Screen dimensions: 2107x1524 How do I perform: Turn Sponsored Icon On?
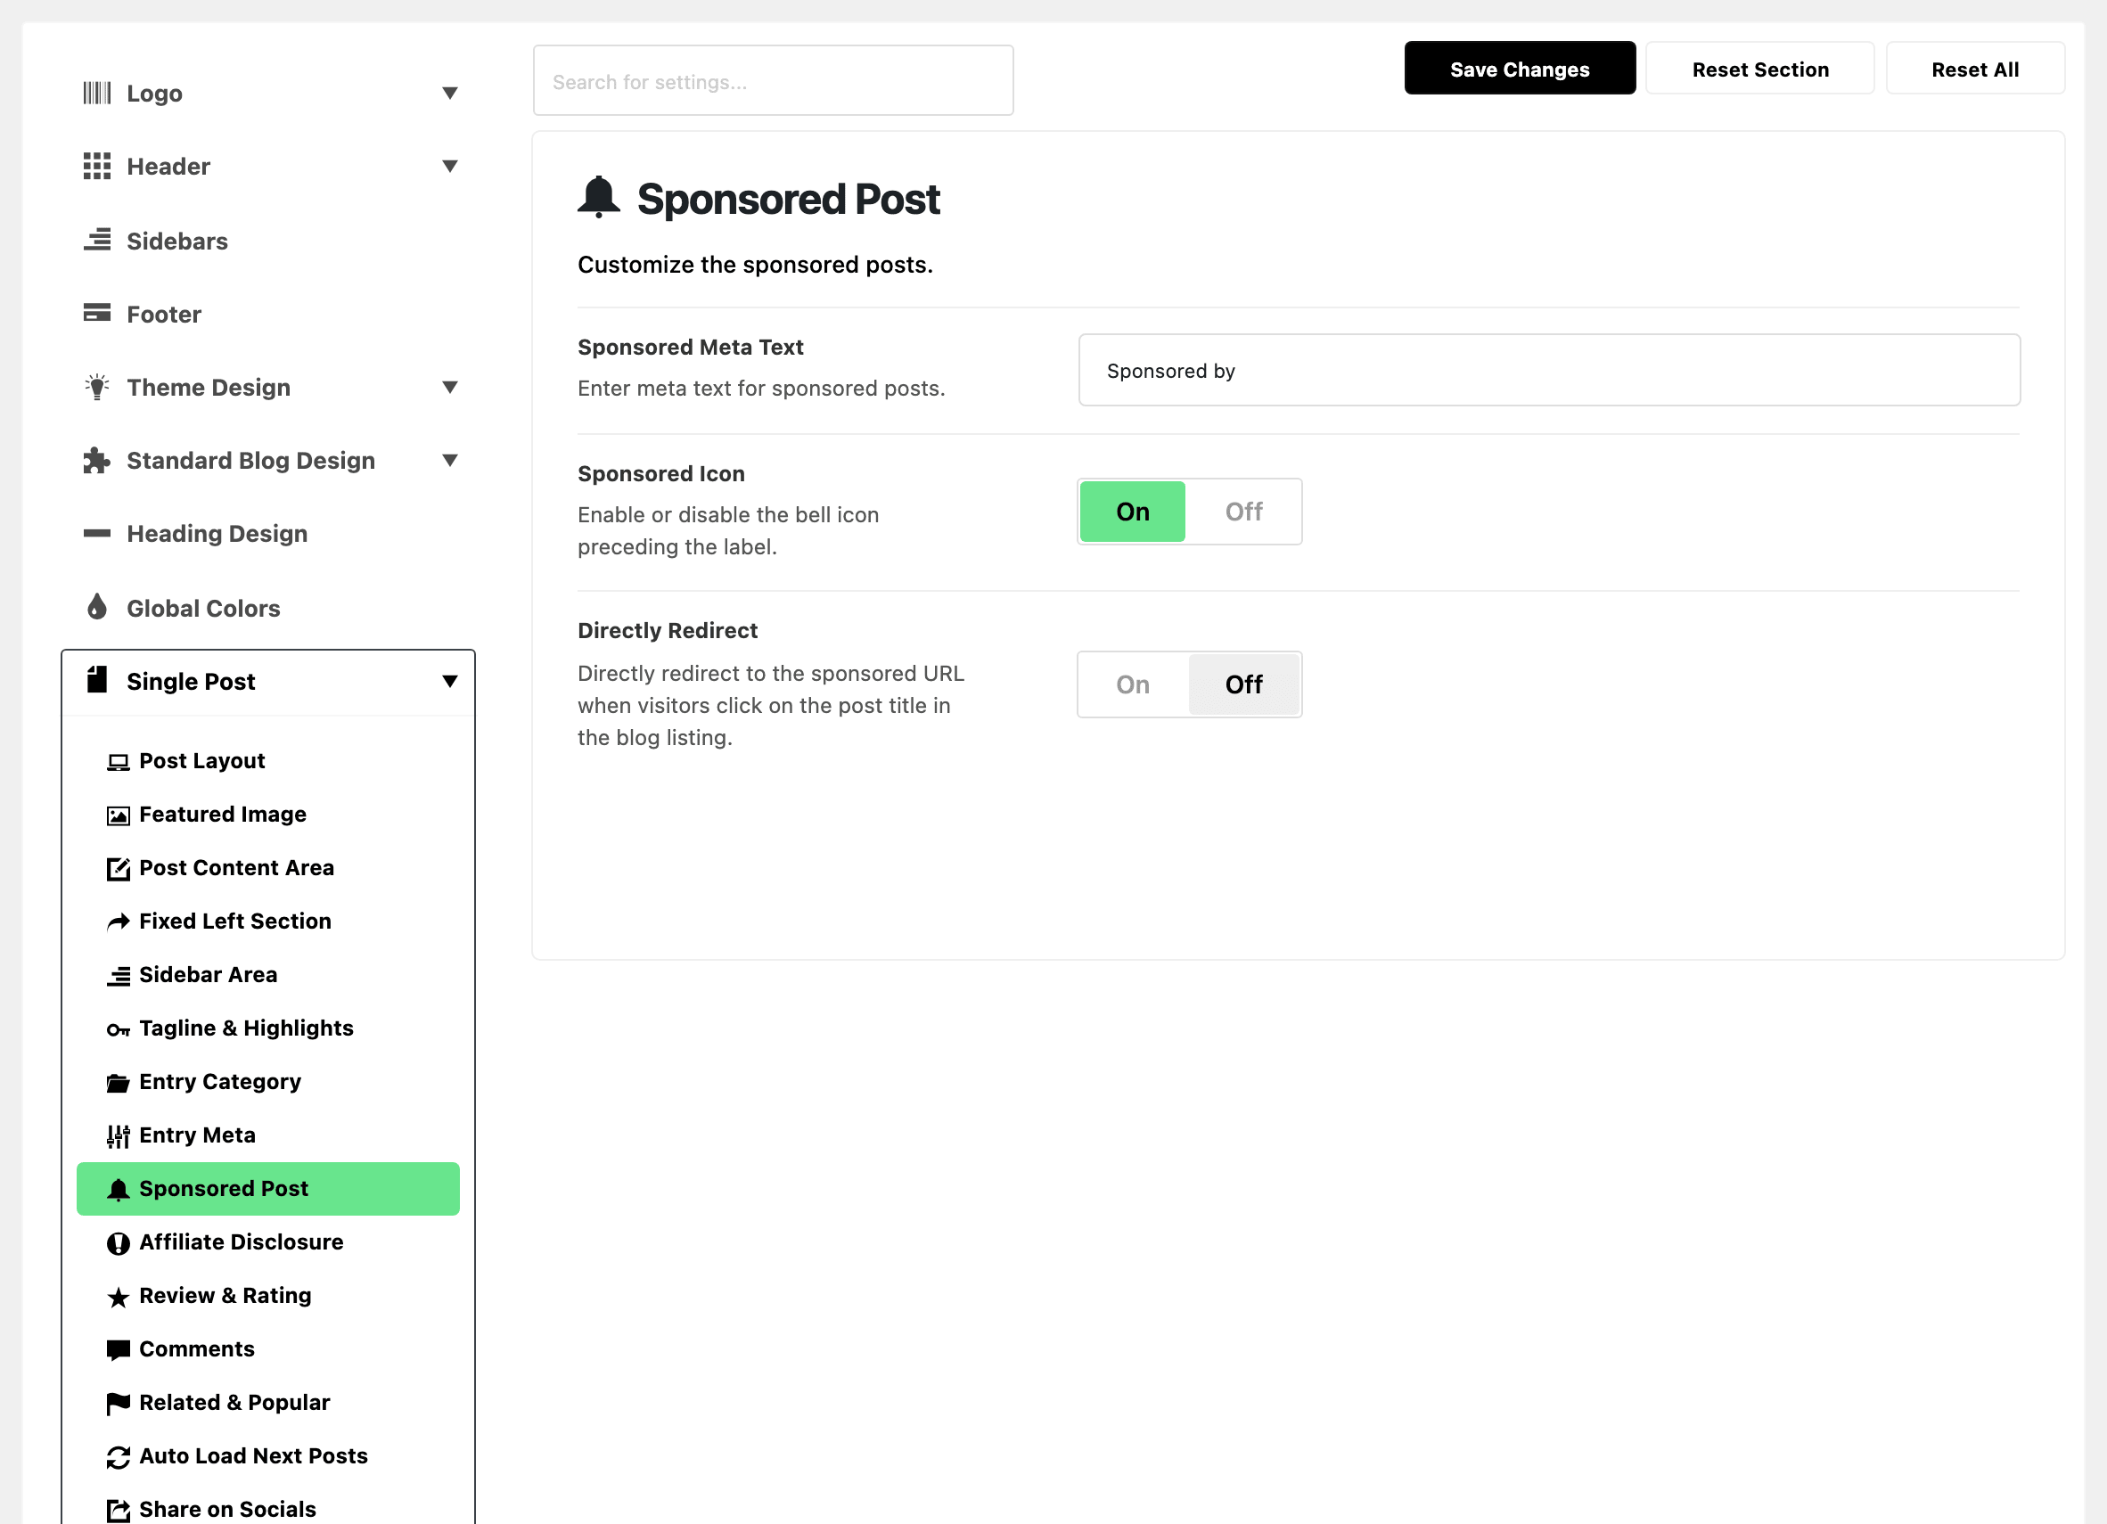tap(1133, 512)
